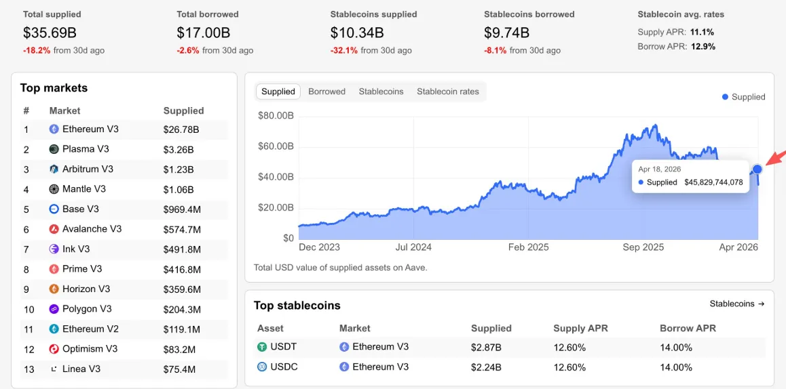
Task: Click the USDT asset icon
Action: click(262, 347)
